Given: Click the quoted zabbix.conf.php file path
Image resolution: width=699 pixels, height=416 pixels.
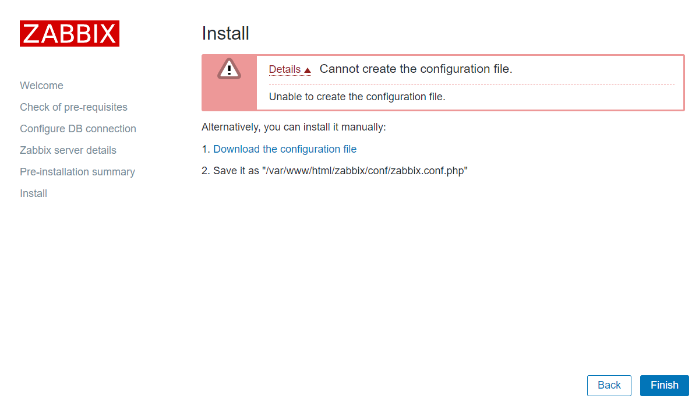Looking at the screenshot, I should (x=365, y=171).
